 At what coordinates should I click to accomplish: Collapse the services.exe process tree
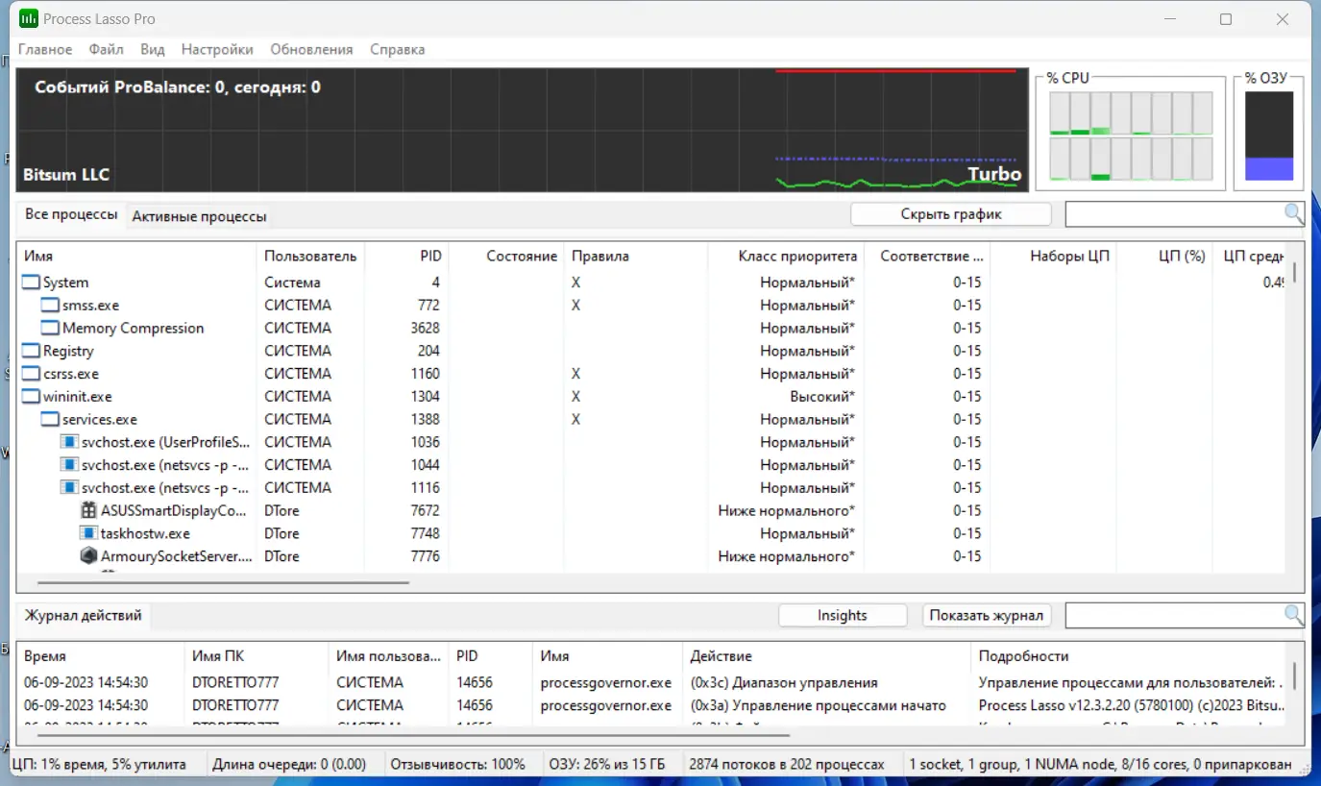[49, 418]
